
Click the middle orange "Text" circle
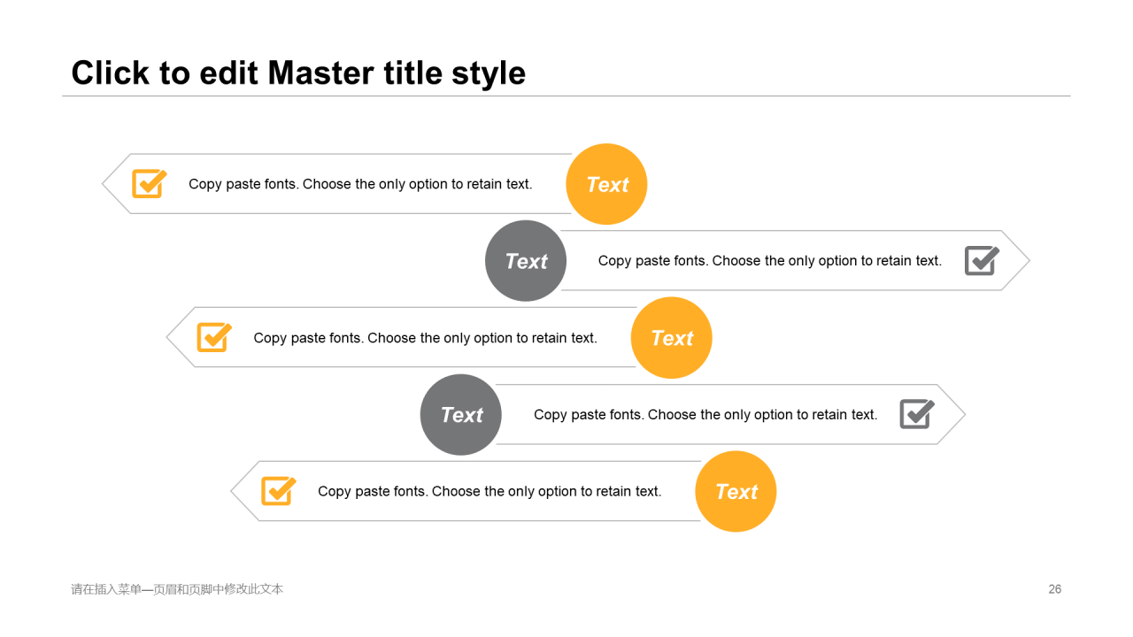tap(671, 338)
